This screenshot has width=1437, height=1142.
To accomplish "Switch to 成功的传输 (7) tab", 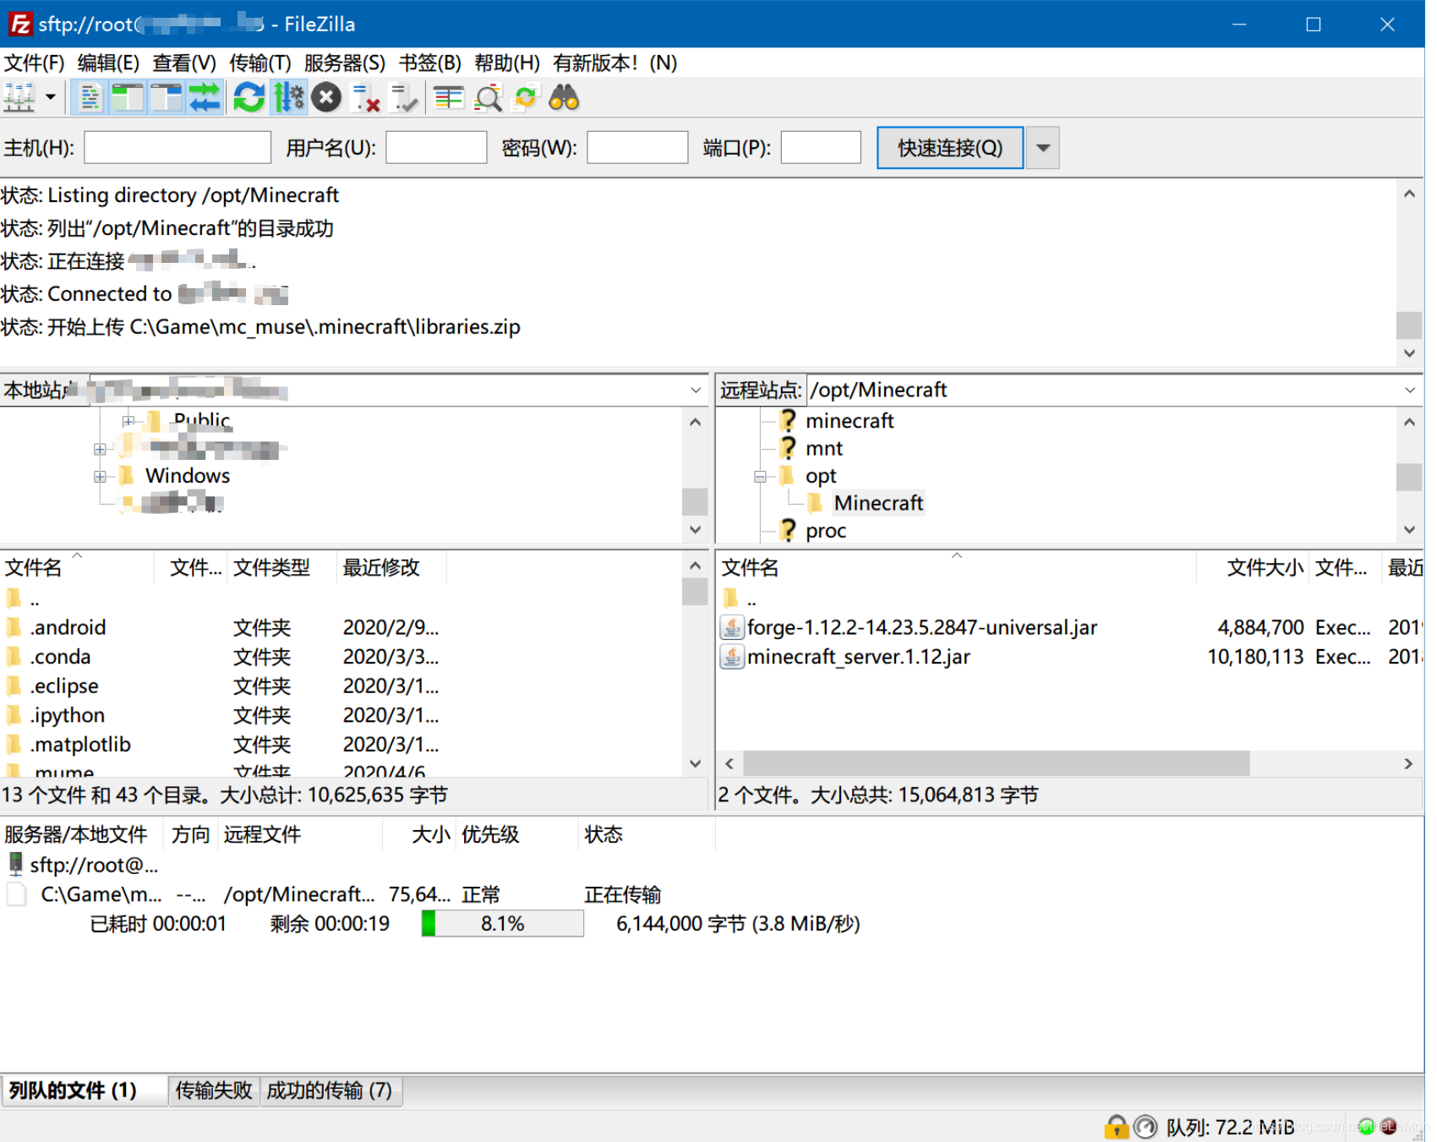I will 330,1090.
